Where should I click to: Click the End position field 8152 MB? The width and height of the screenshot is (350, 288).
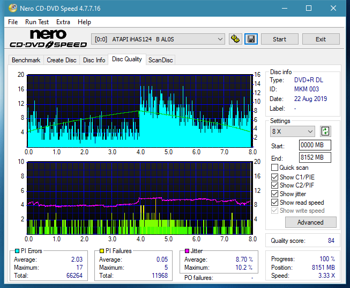tap(315, 157)
